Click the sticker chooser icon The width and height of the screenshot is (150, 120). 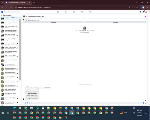tap(27, 103)
